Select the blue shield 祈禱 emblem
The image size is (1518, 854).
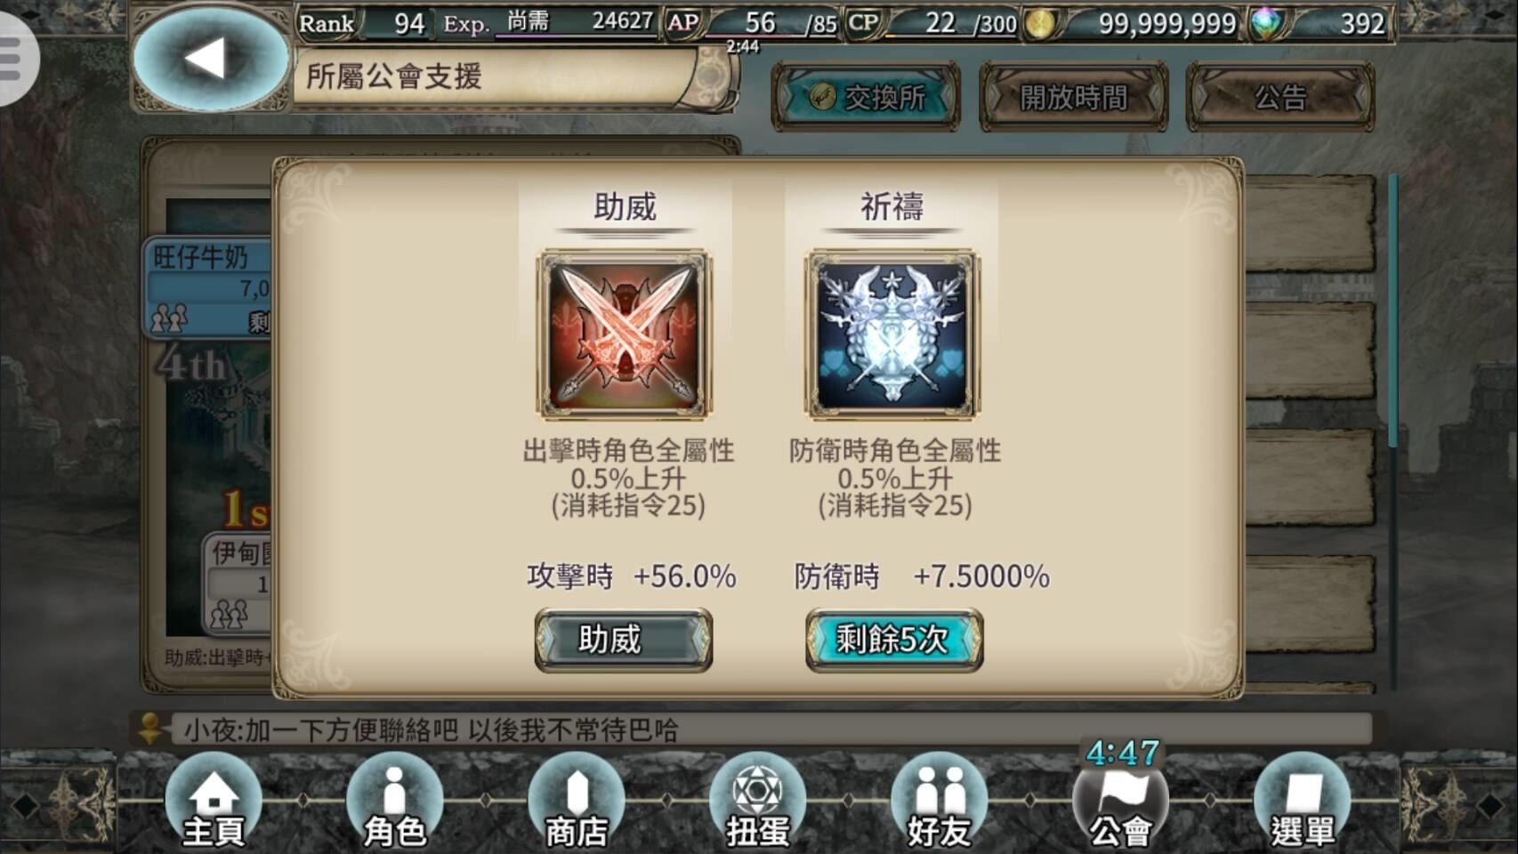tap(892, 334)
